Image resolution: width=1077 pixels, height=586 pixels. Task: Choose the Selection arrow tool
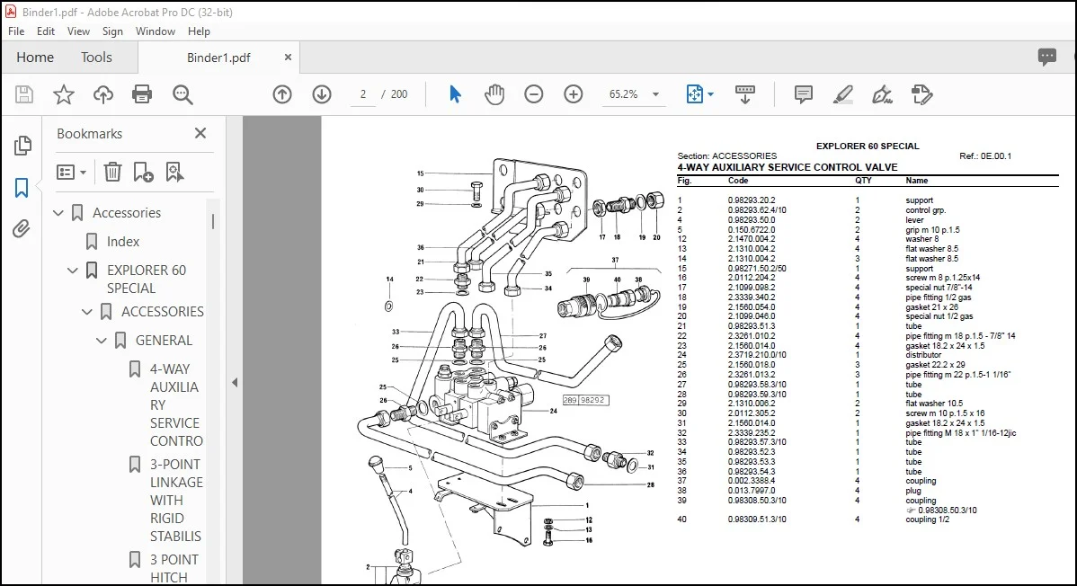(x=455, y=94)
